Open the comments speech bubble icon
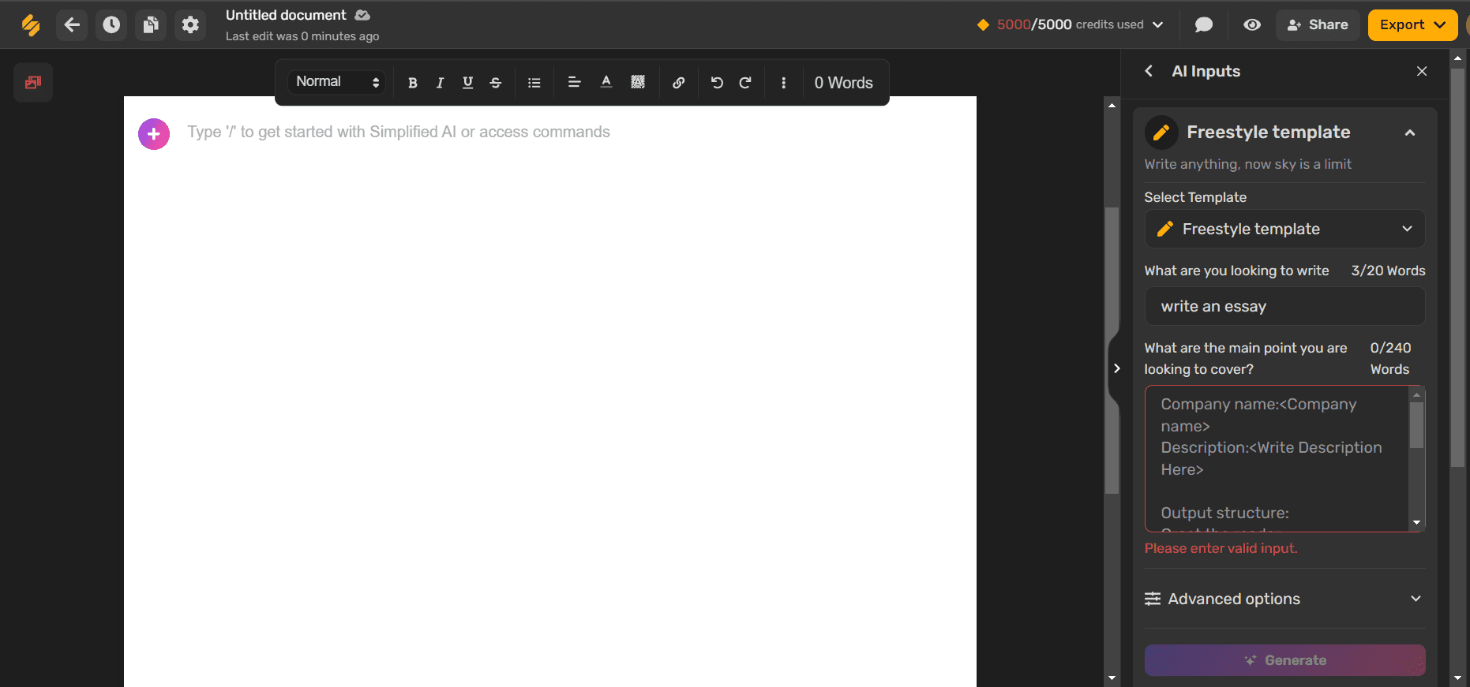 1203,24
